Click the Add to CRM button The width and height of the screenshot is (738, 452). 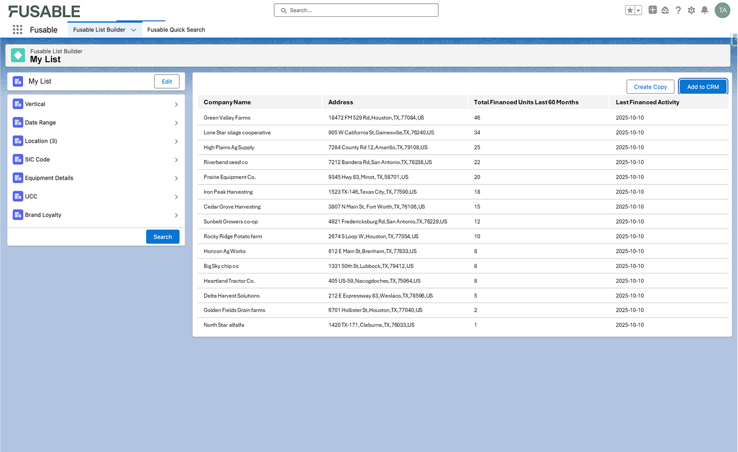(x=703, y=87)
